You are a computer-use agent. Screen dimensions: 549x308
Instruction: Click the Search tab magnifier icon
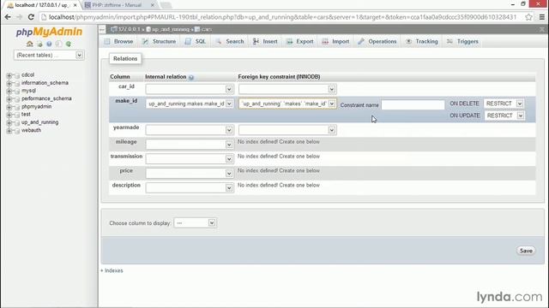(219, 42)
